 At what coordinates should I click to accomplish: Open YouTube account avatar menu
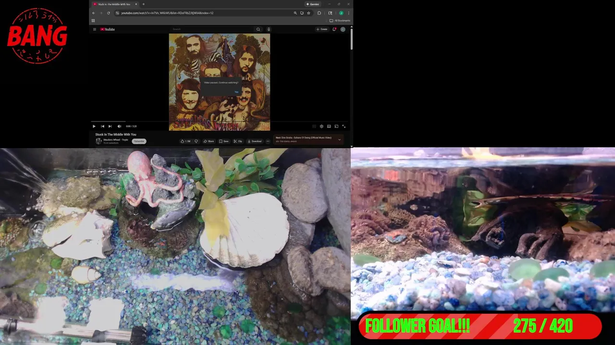[x=343, y=29]
